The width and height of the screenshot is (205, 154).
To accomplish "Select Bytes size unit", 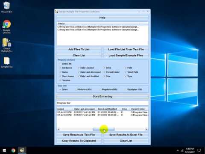I will pos(60,89).
